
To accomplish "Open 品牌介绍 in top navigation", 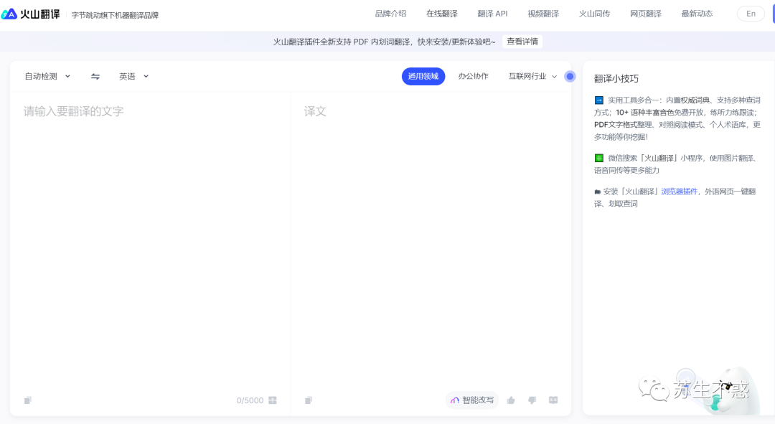I will (x=390, y=14).
